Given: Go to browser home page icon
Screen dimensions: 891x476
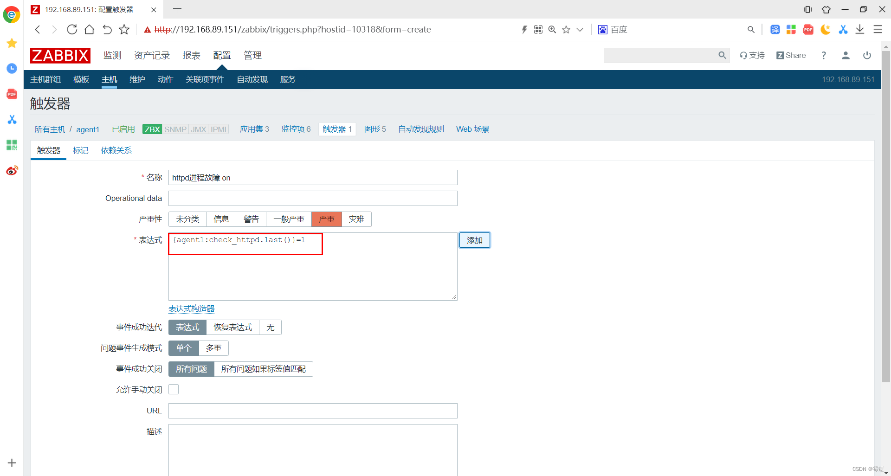Looking at the screenshot, I should (x=90, y=30).
